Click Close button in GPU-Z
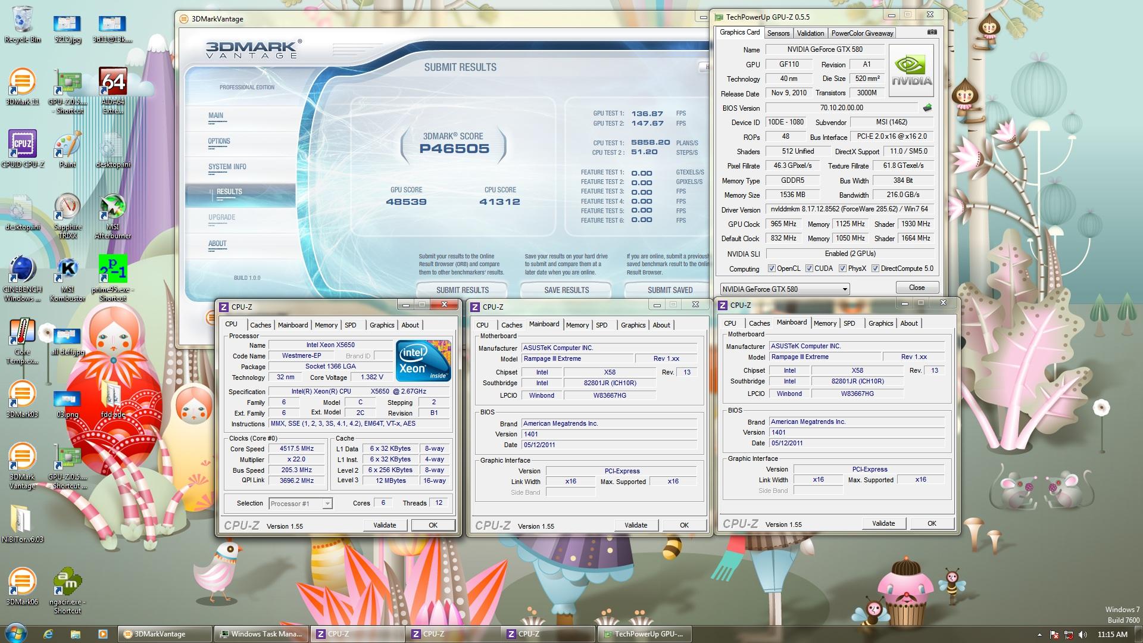1143x643 pixels. click(x=917, y=288)
